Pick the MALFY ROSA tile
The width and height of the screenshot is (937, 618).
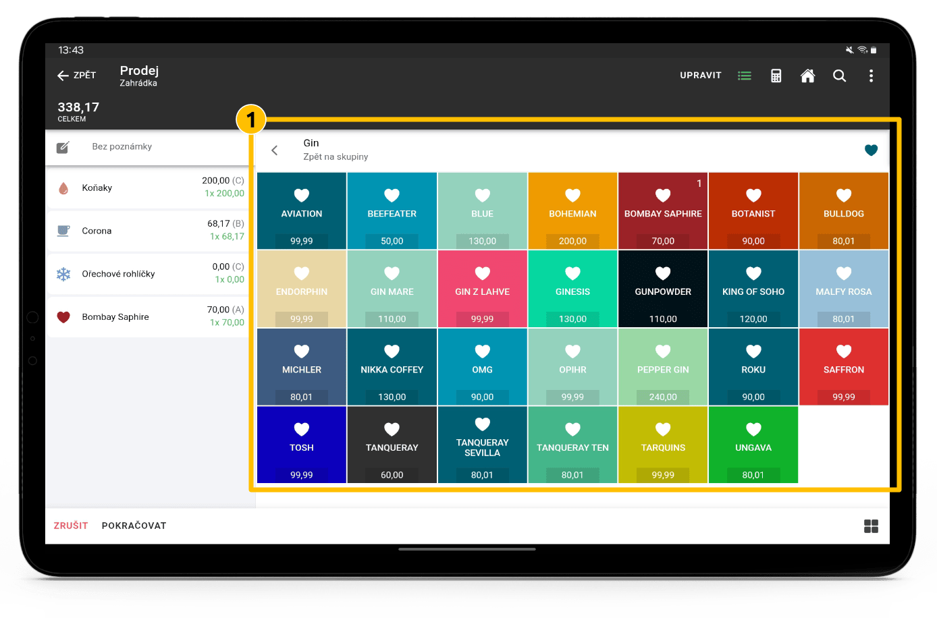[x=844, y=289]
